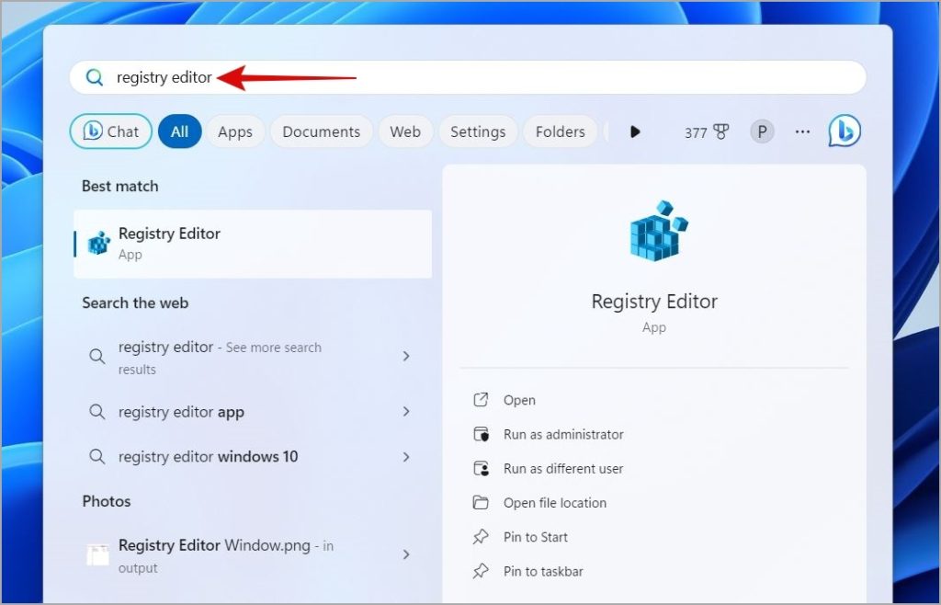
Task: Click the user icon for Run as different user
Action: pyautogui.click(x=482, y=468)
